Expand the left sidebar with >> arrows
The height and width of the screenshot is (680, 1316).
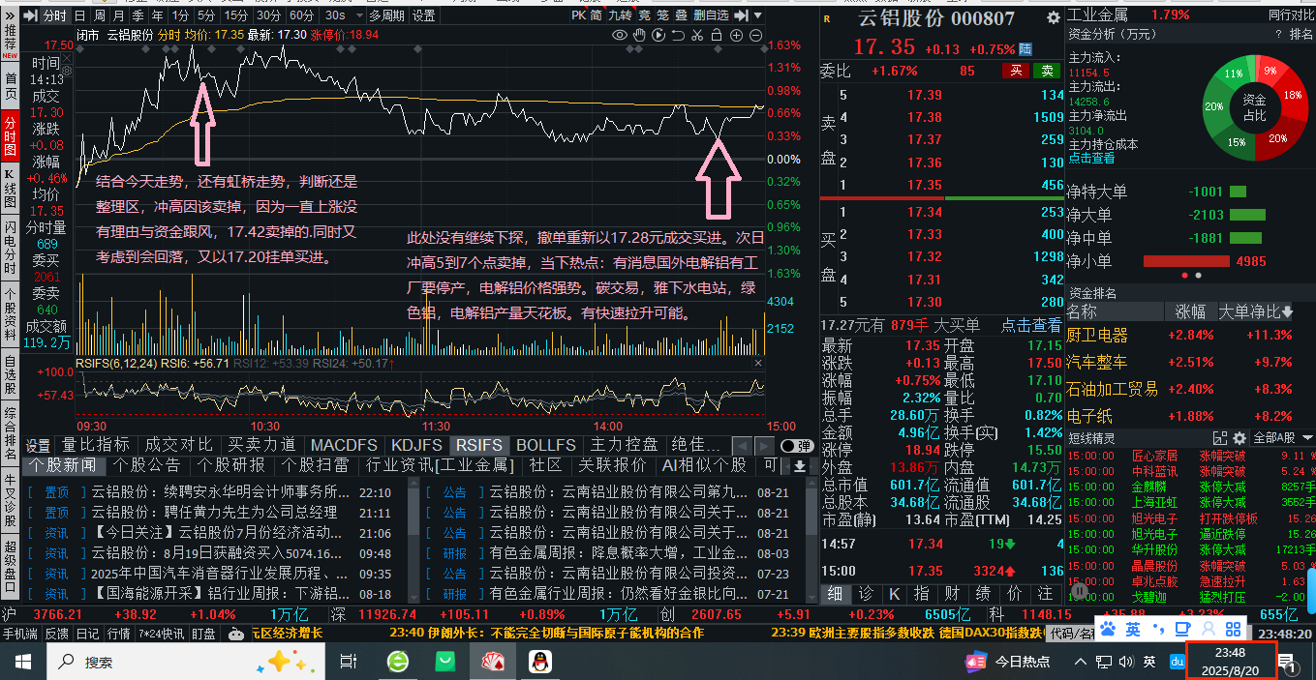10,15
